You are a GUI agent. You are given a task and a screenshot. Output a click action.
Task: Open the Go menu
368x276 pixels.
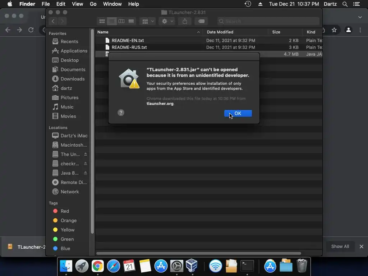[x=93, y=4]
